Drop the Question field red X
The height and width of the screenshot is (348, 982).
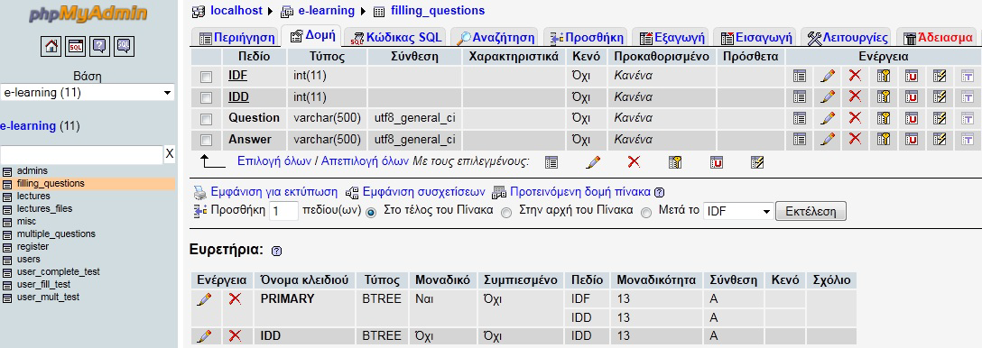[x=855, y=118]
